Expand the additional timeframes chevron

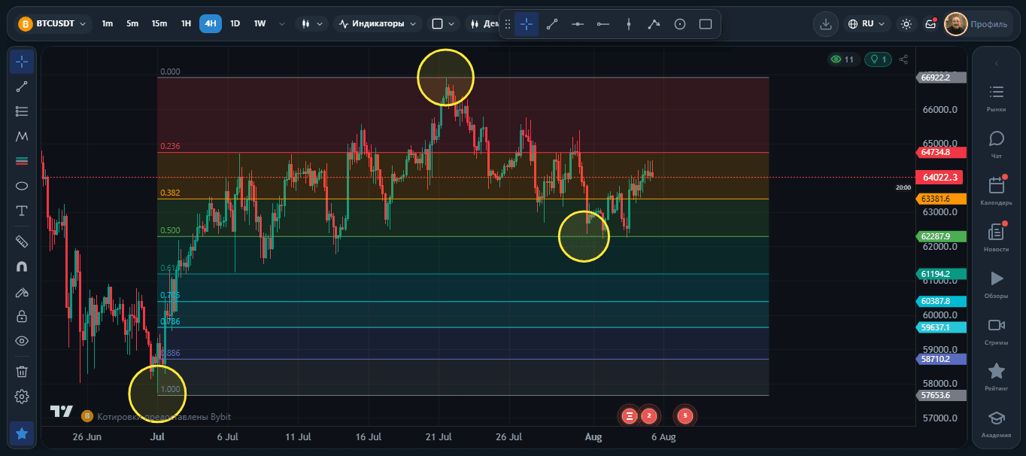(282, 24)
